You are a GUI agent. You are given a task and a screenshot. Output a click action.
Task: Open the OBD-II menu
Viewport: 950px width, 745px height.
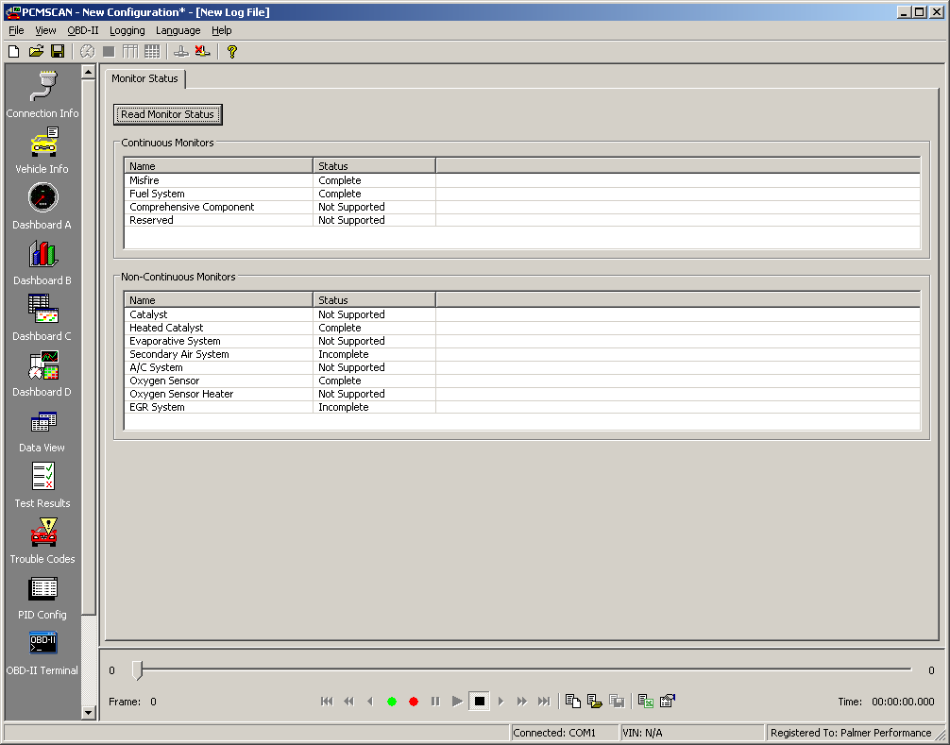(83, 30)
